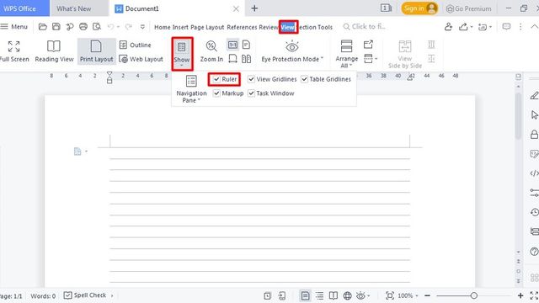Switch to the What's New tab

click(74, 8)
